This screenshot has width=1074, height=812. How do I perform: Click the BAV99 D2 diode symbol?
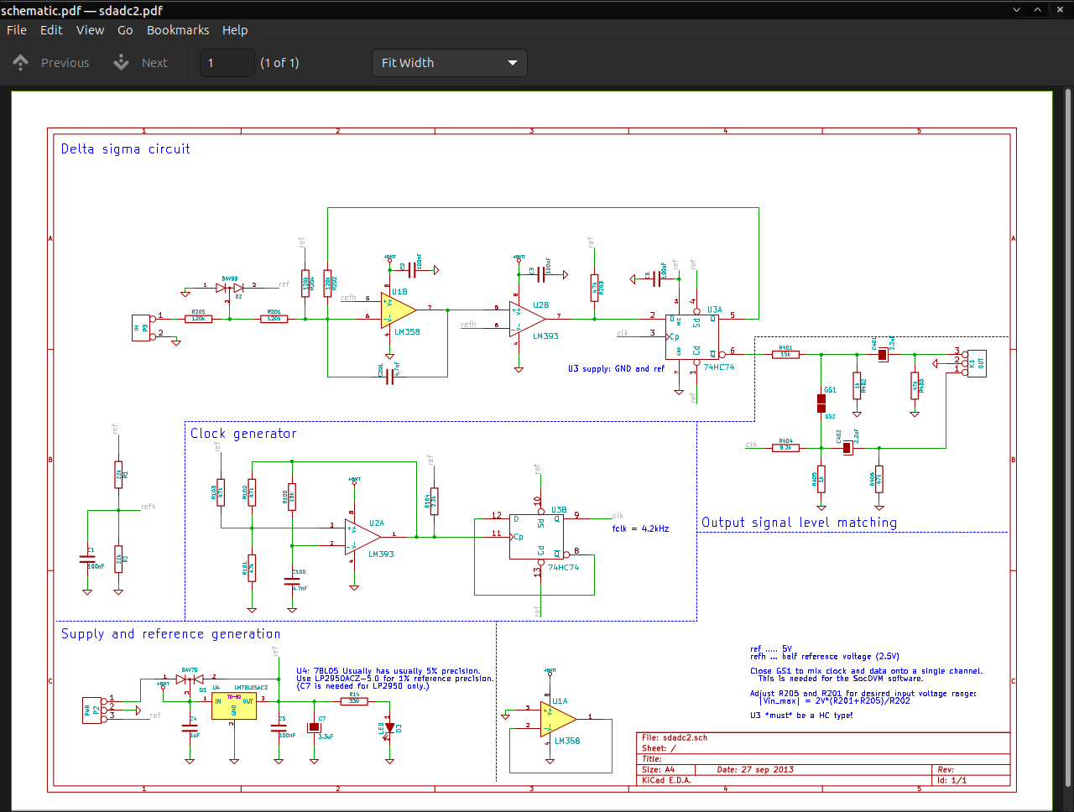click(229, 288)
